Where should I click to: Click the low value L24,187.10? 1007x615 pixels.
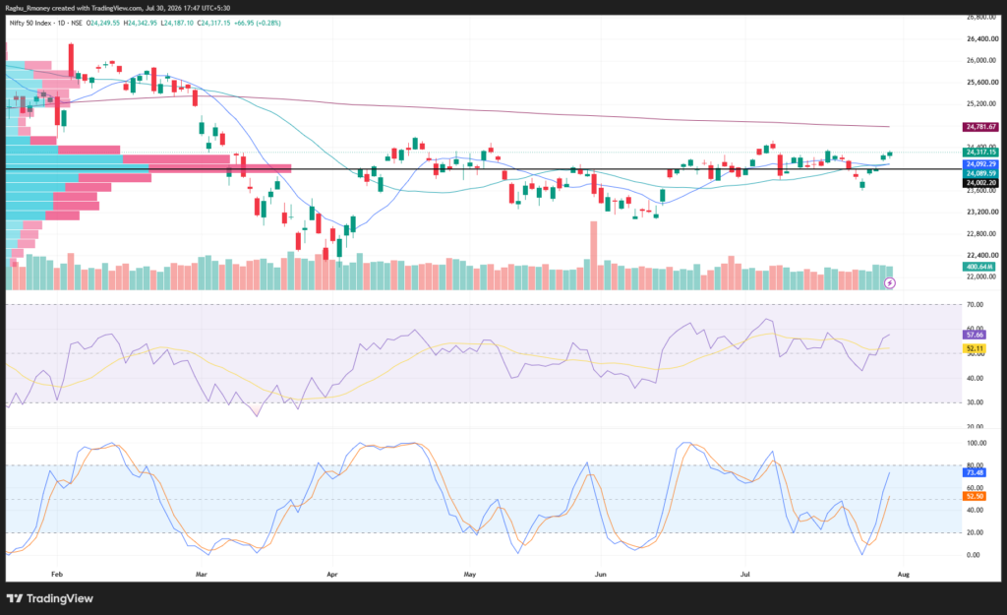click(x=177, y=24)
